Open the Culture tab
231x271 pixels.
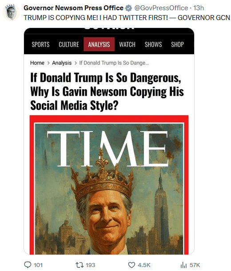coord(69,44)
